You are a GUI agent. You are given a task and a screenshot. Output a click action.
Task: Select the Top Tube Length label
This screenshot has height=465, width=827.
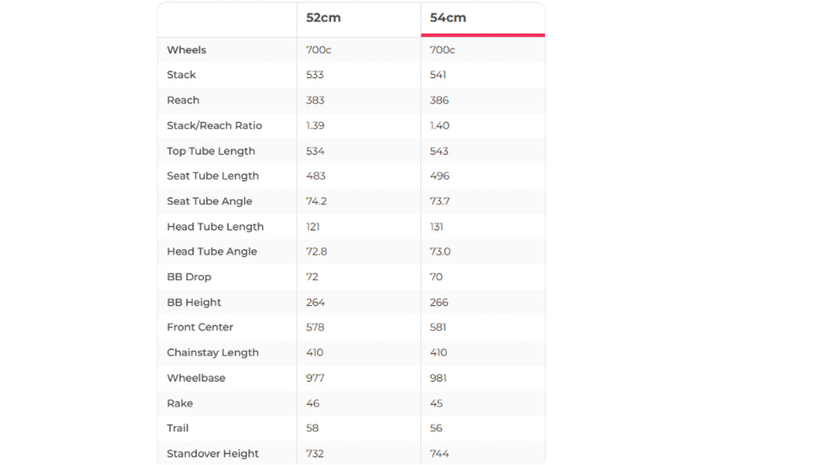[210, 151]
